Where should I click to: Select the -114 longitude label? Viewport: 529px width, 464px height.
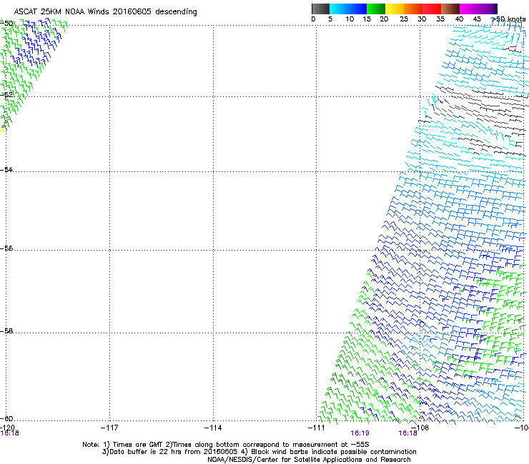click(213, 428)
